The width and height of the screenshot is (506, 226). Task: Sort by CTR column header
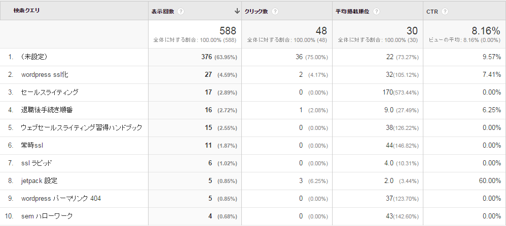point(432,11)
